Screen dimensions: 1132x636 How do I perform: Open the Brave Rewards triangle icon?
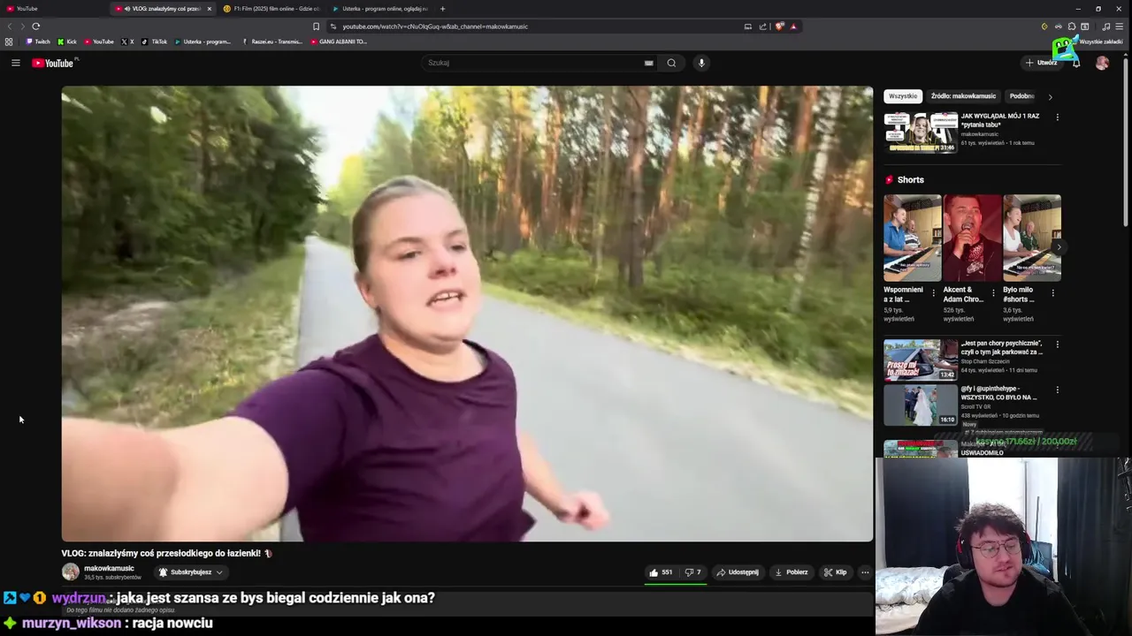coord(793,26)
